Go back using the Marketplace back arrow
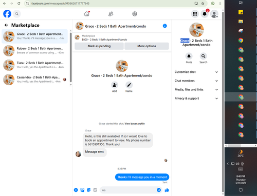 click(x=6, y=25)
